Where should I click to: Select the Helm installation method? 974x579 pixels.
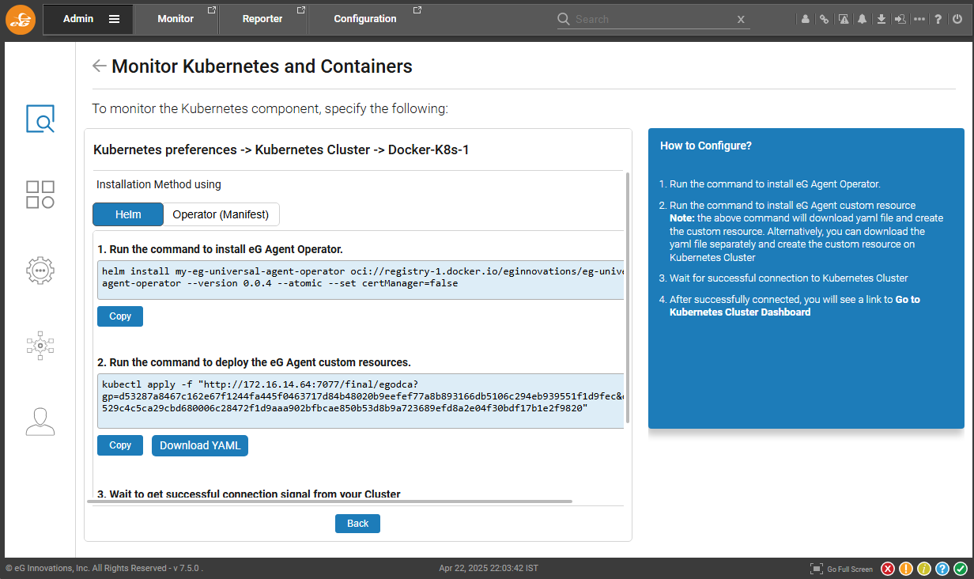tap(128, 214)
